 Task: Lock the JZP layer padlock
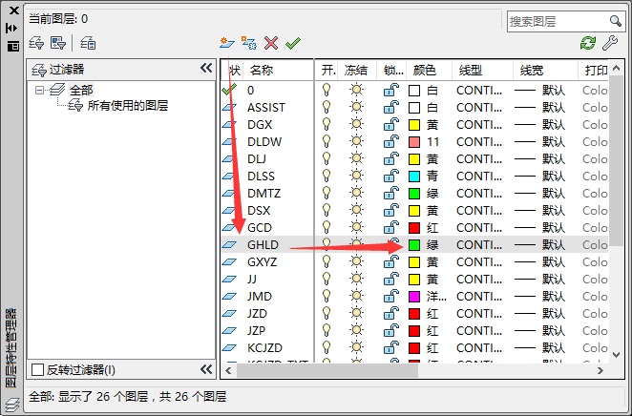click(x=390, y=330)
